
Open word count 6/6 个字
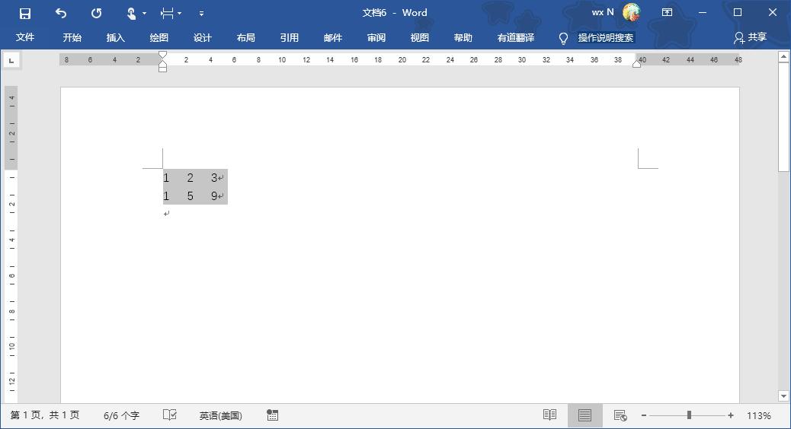121,416
